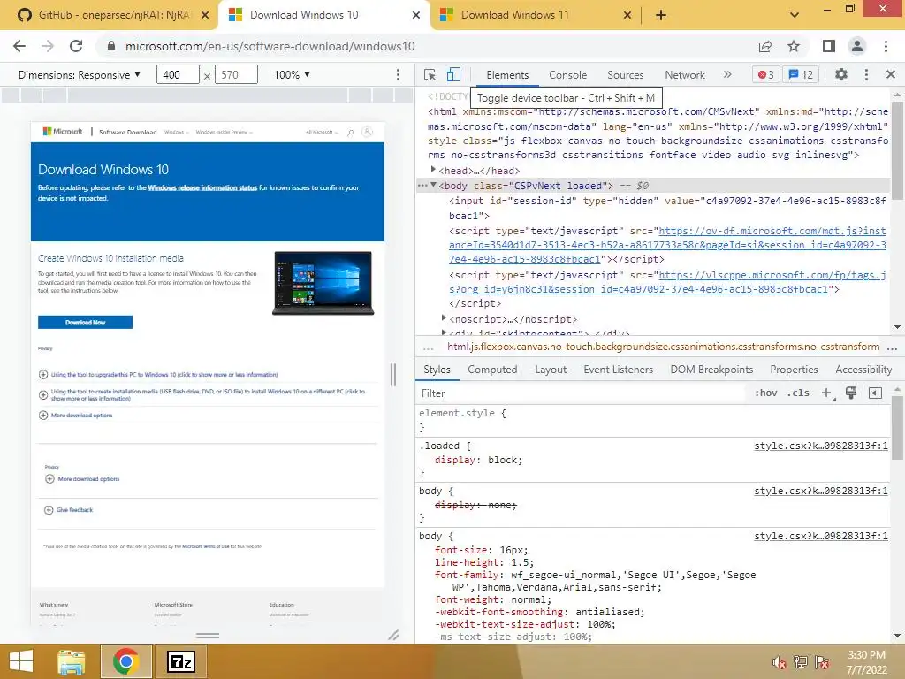Open the Chrome profile avatar
The image size is (905, 679).
click(x=857, y=46)
